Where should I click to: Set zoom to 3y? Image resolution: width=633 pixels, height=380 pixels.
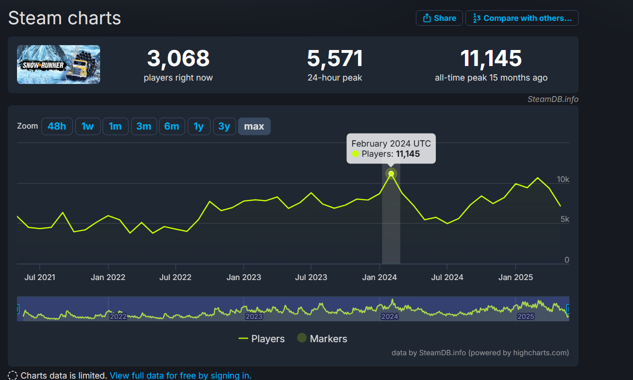pyautogui.click(x=224, y=126)
